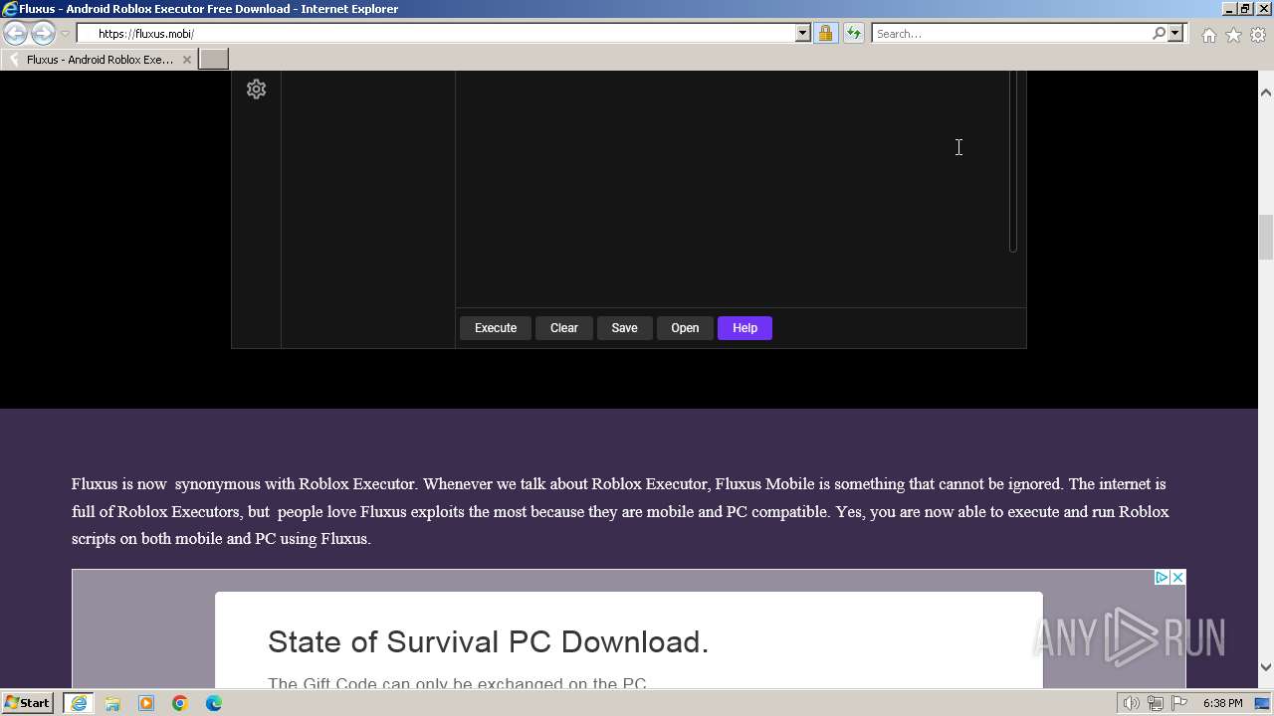The width and height of the screenshot is (1274, 716).
Task: Click the Action Center flag icon
Action: (x=1179, y=703)
